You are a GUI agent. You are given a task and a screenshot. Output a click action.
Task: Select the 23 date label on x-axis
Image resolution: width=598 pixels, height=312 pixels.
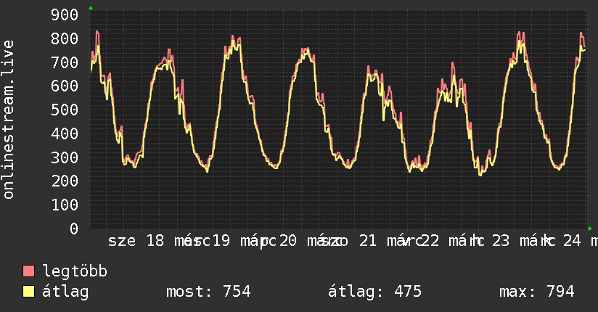(x=500, y=241)
